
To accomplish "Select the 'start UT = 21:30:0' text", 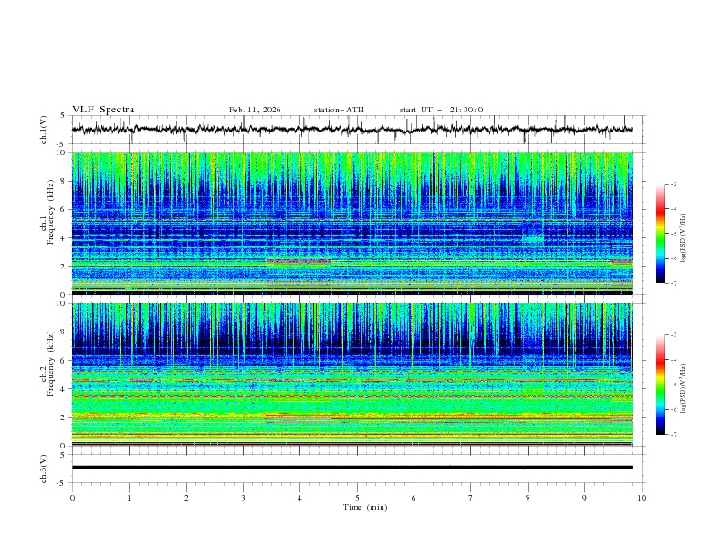I will point(441,110).
